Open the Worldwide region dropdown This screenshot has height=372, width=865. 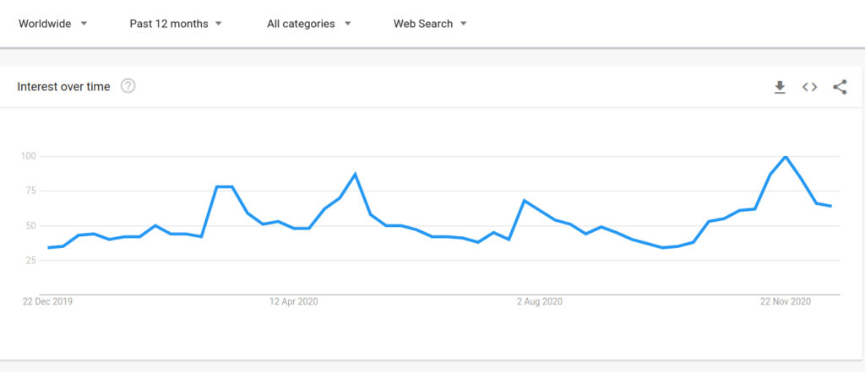[x=52, y=24]
